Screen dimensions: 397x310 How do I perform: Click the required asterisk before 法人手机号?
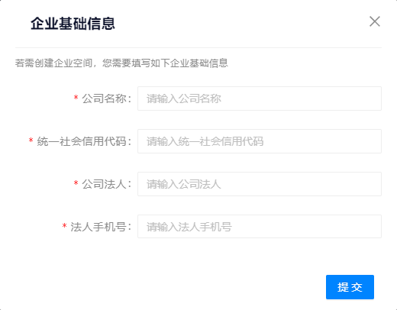pyautogui.click(x=65, y=226)
